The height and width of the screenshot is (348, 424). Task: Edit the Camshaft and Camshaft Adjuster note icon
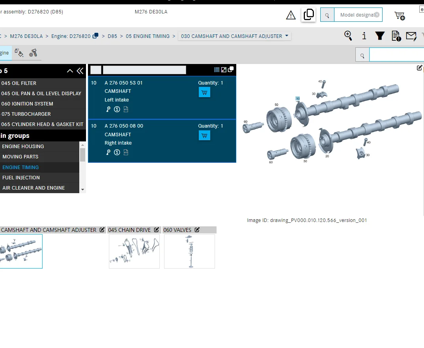tap(102, 229)
